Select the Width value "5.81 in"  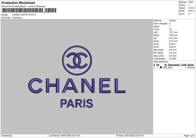tap(191, 11)
